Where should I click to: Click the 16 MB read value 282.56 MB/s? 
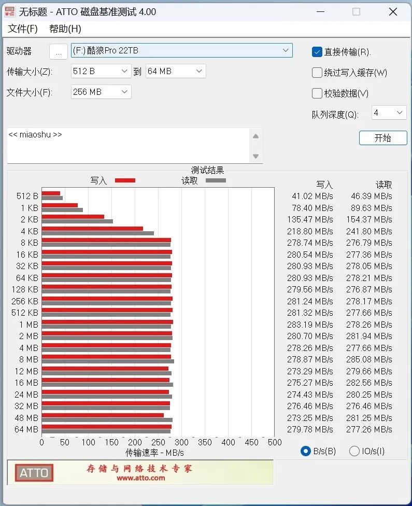coord(369,383)
